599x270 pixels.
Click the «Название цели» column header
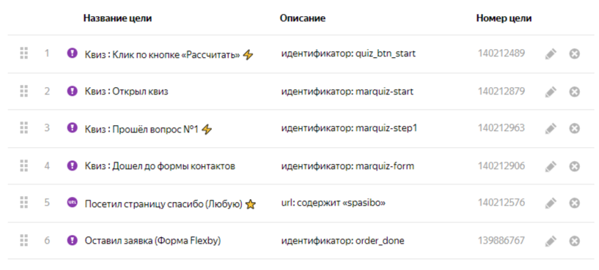(117, 18)
